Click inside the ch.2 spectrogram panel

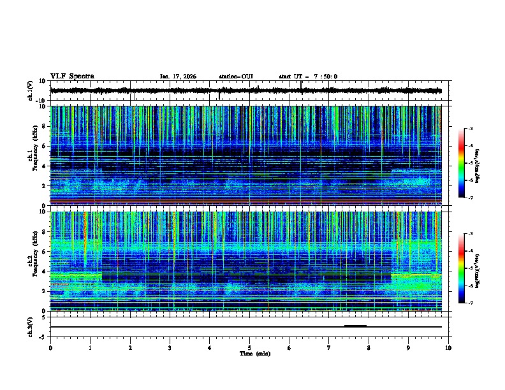pyautogui.click(x=245, y=261)
